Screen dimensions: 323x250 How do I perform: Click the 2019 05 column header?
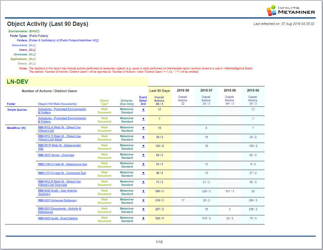coord(253,90)
